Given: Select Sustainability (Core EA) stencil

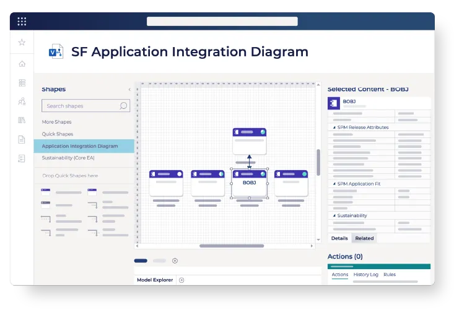Looking at the screenshot, I should coord(68,158).
